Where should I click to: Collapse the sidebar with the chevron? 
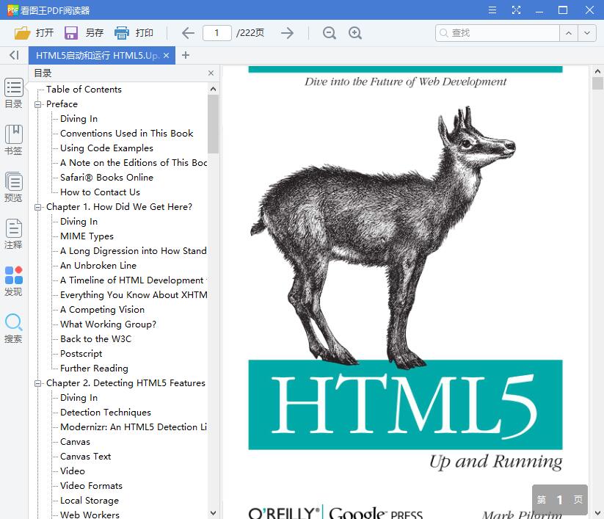[x=13, y=55]
